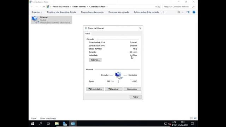Go back with the back arrow
The image size is (226, 127).
point(32,7)
